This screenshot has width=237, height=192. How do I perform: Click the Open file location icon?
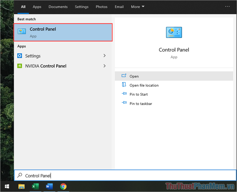(x=124, y=85)
